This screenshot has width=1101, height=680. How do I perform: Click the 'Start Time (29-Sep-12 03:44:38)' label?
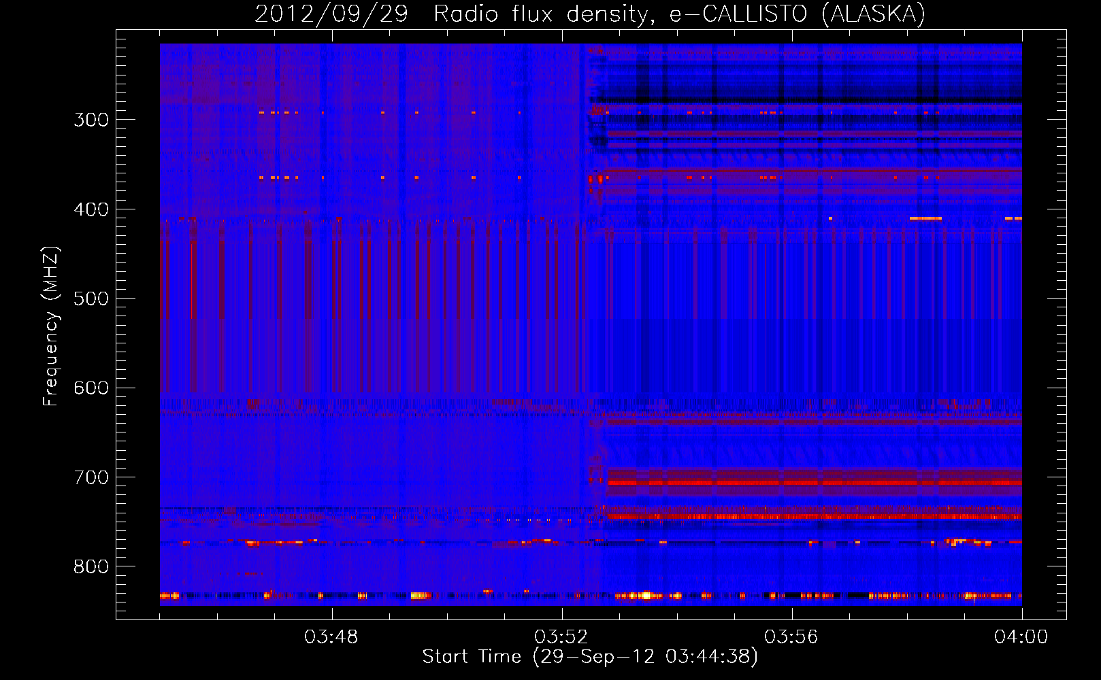(590, 657)
